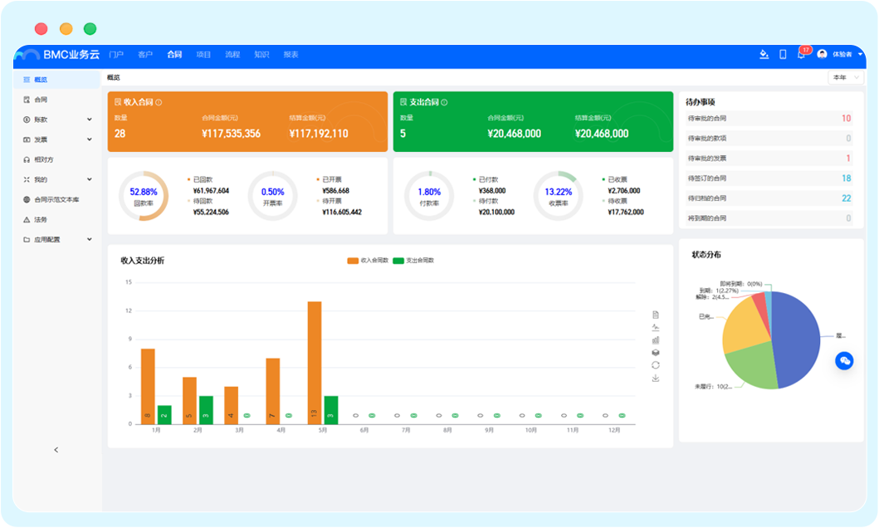The height and width of the screenshot is (528, 879).
Task: Collapse the left sidebar with arrow
Action: coord(56,450)
